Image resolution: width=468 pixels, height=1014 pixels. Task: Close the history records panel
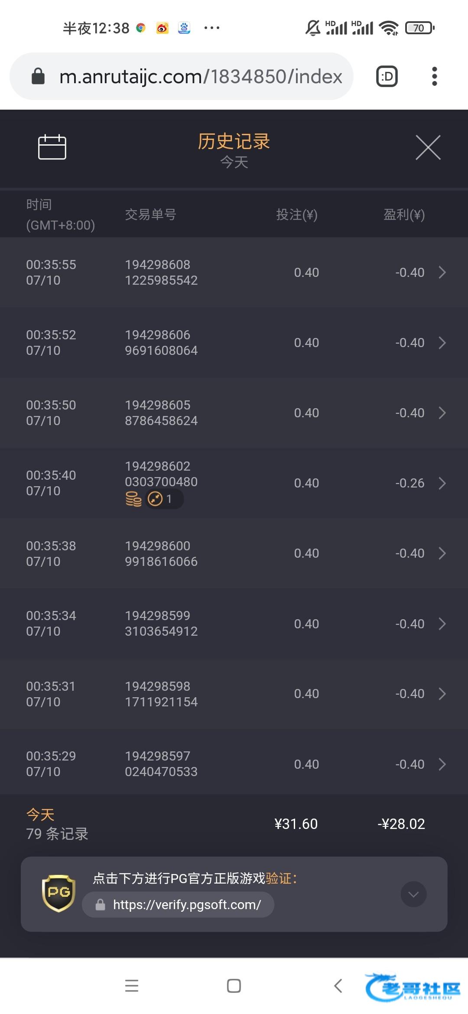[x=428, y=147]
